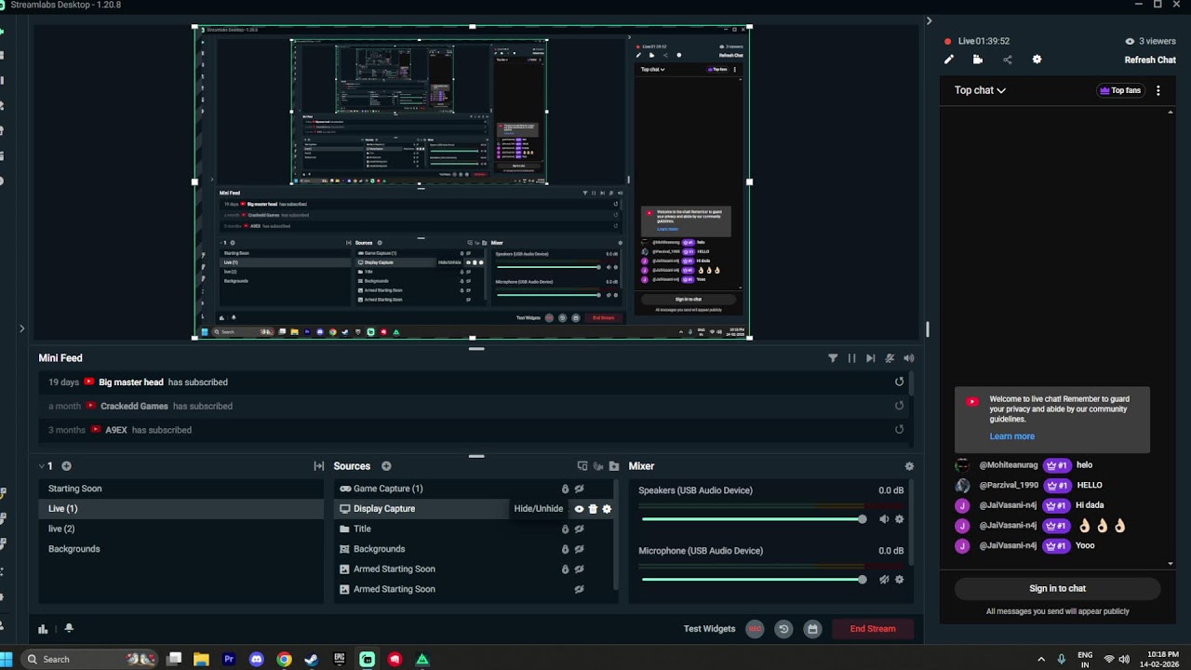Unlock the Backgrounds source
The height and width of the screenshot is (670, 1191).
pyautogui.click(x=565, y=549)
